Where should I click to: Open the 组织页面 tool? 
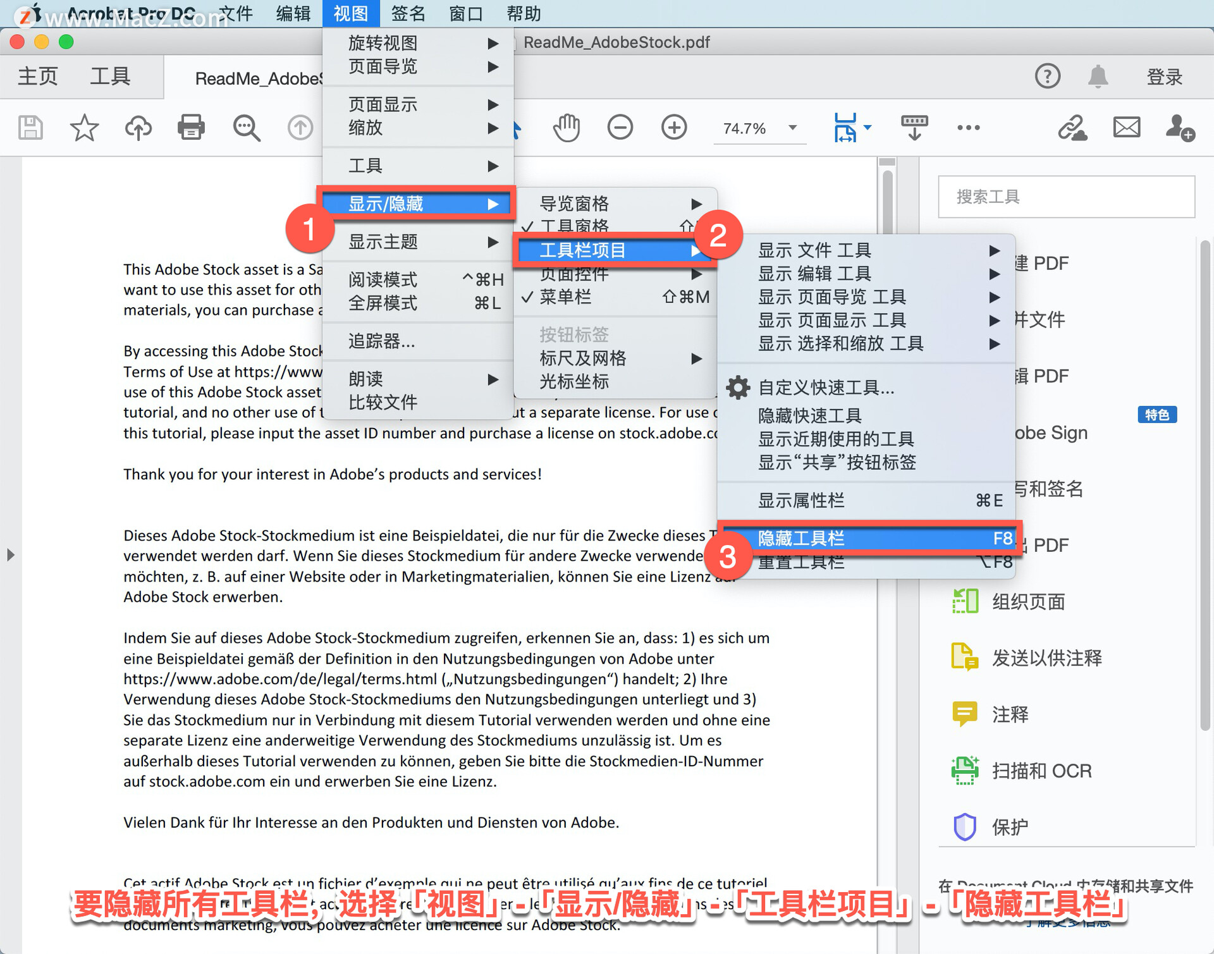pyautogui.click(x=1009, y=601)
